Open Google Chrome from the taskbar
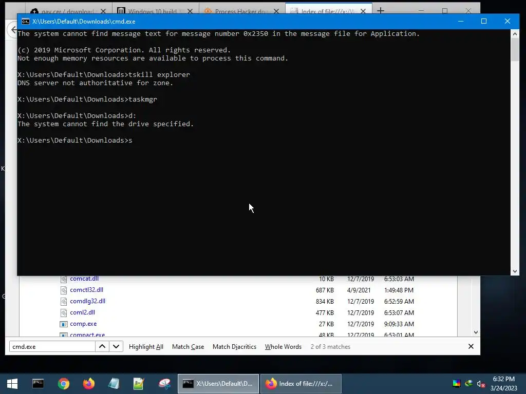 63,384
